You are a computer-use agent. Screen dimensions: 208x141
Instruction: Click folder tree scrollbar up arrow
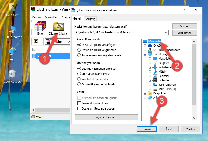[194, 41]
